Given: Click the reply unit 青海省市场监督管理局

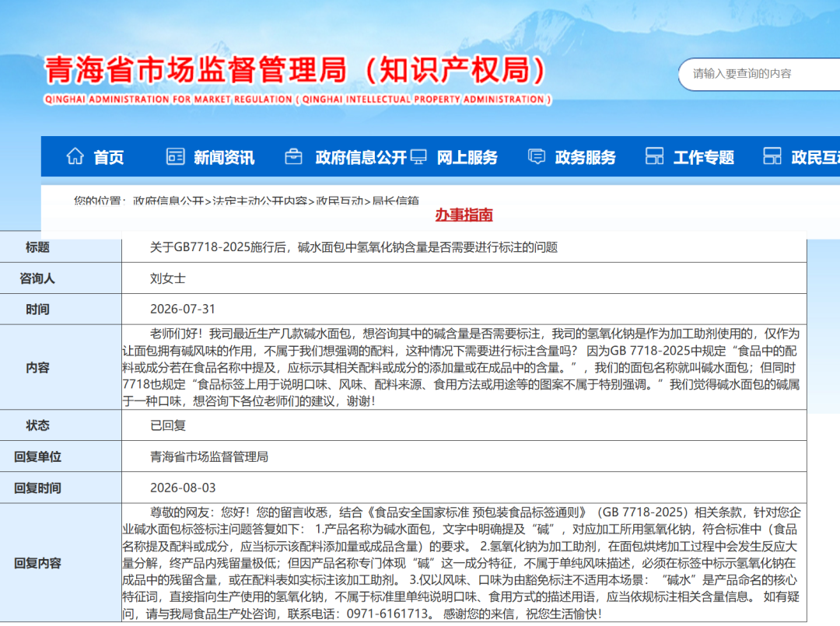Looking at the screenshot, I should pos(209,456).
